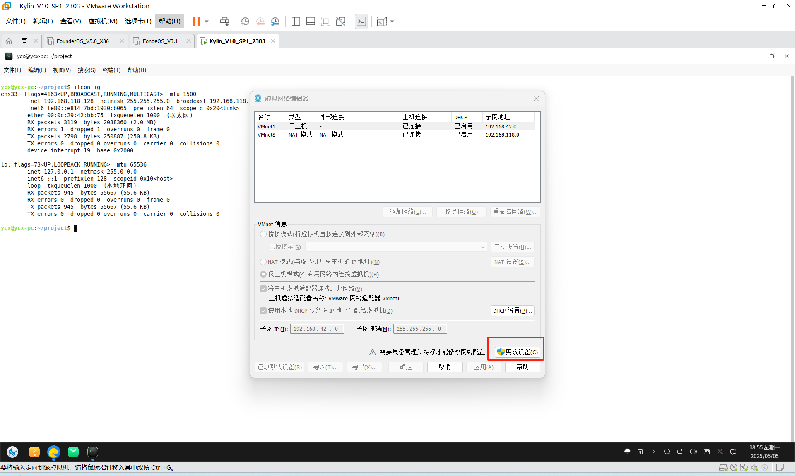Click the DHCP 设置(P) button
Viewport: 795px width, 476px height.
coord(512,311)
